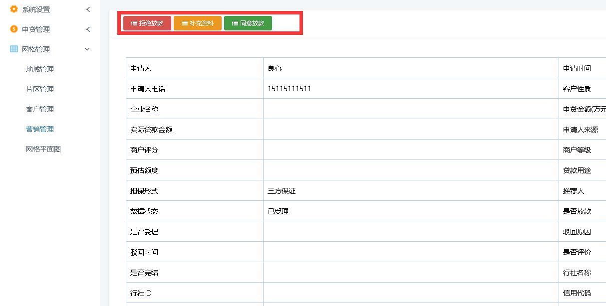Click the 网格管理 grid icon
The height and width of the screenshot is (306, 606).
coord(14,49)
